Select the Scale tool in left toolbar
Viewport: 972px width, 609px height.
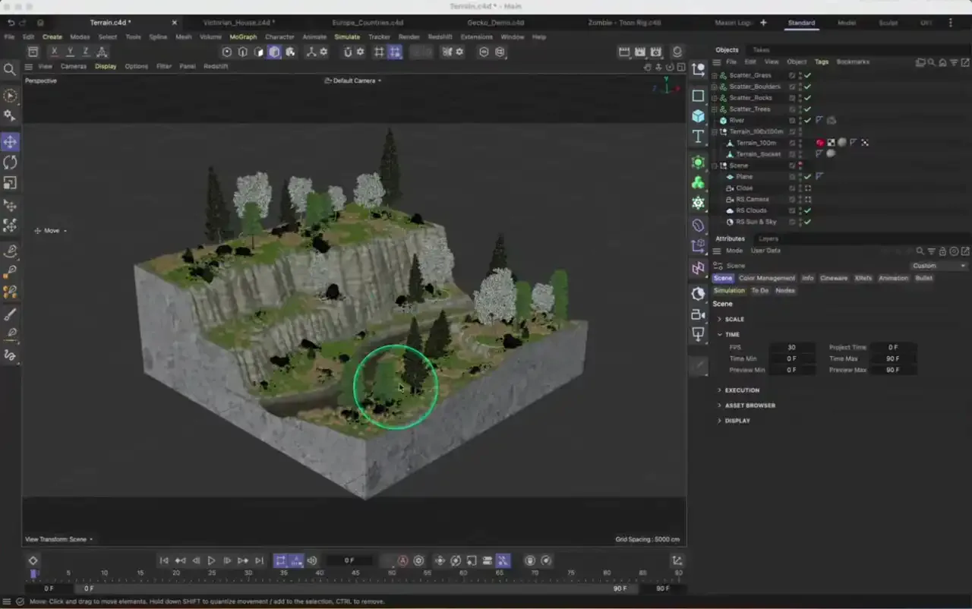point(10,183)
